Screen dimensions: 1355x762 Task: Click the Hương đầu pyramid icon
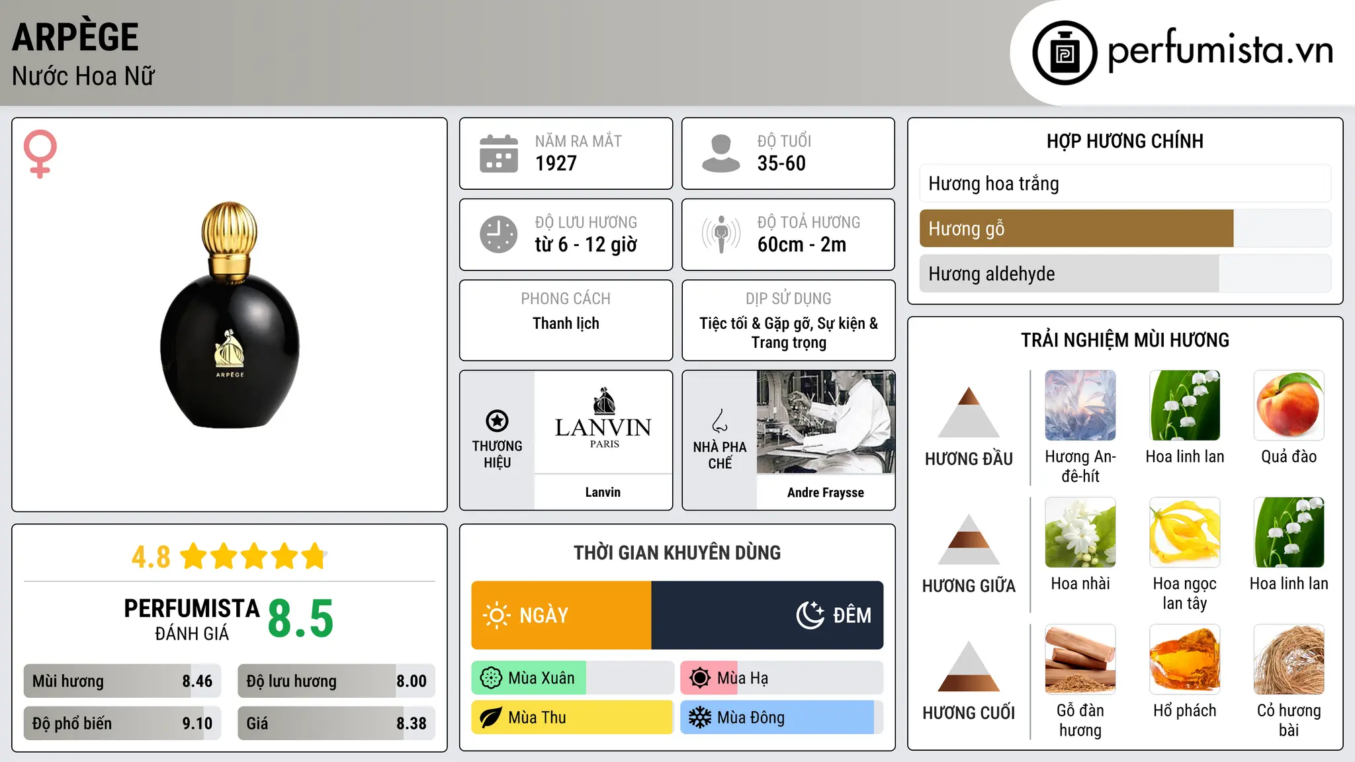pos(969,412)
